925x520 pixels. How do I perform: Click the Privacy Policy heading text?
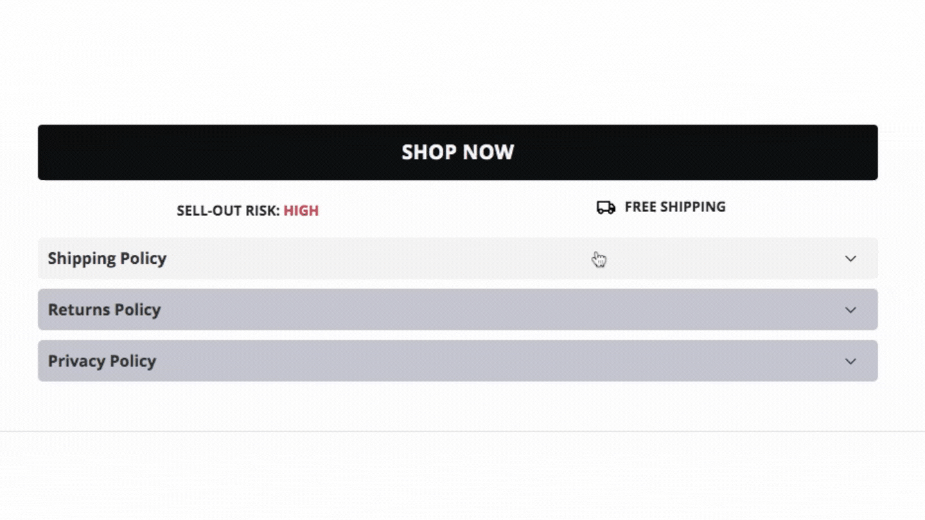(x=102, y=361)
